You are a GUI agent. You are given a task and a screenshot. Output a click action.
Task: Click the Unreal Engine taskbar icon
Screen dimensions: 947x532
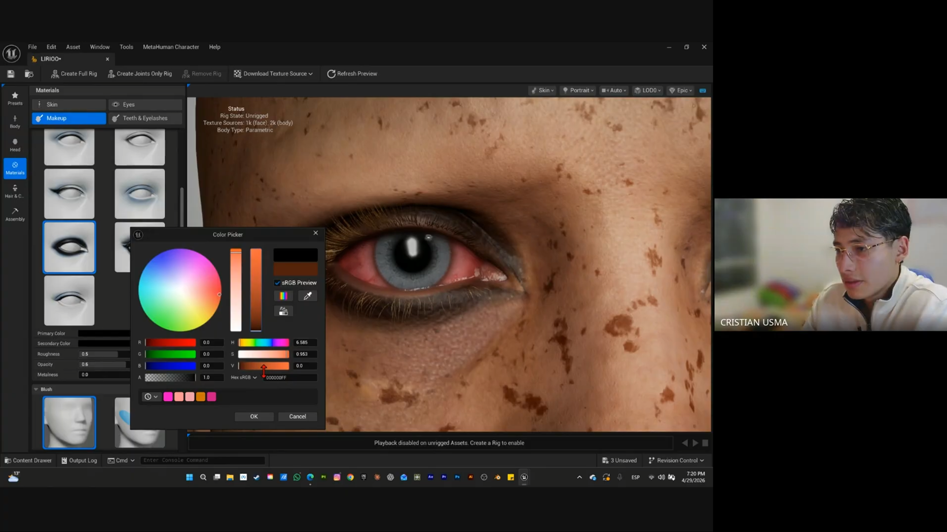click(x=524, y=477)
